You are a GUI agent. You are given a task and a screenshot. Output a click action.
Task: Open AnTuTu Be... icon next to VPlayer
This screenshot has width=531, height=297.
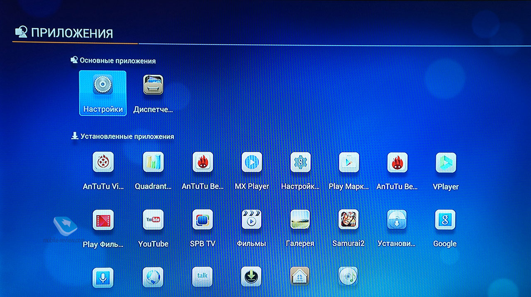[x=397, y=170]
